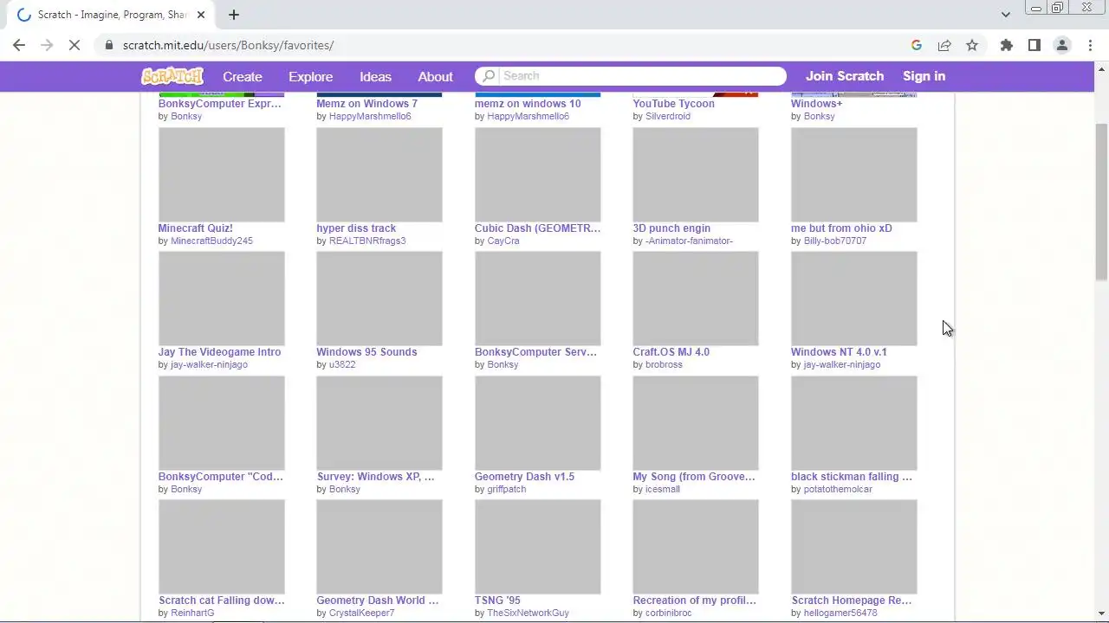Open Cubic Dash project thumbnail
1109x623 pixels.
[537, 174]
